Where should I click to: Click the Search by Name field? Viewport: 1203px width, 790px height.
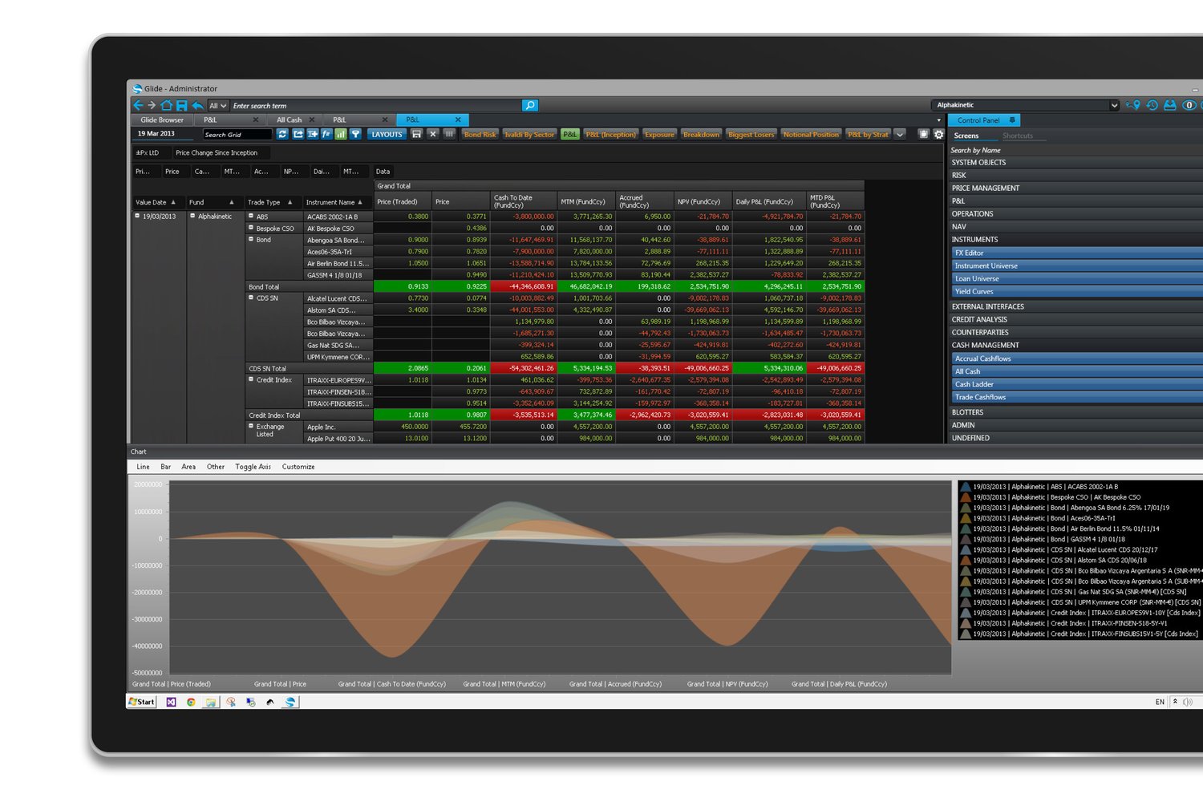click(x=1076, y=150)
